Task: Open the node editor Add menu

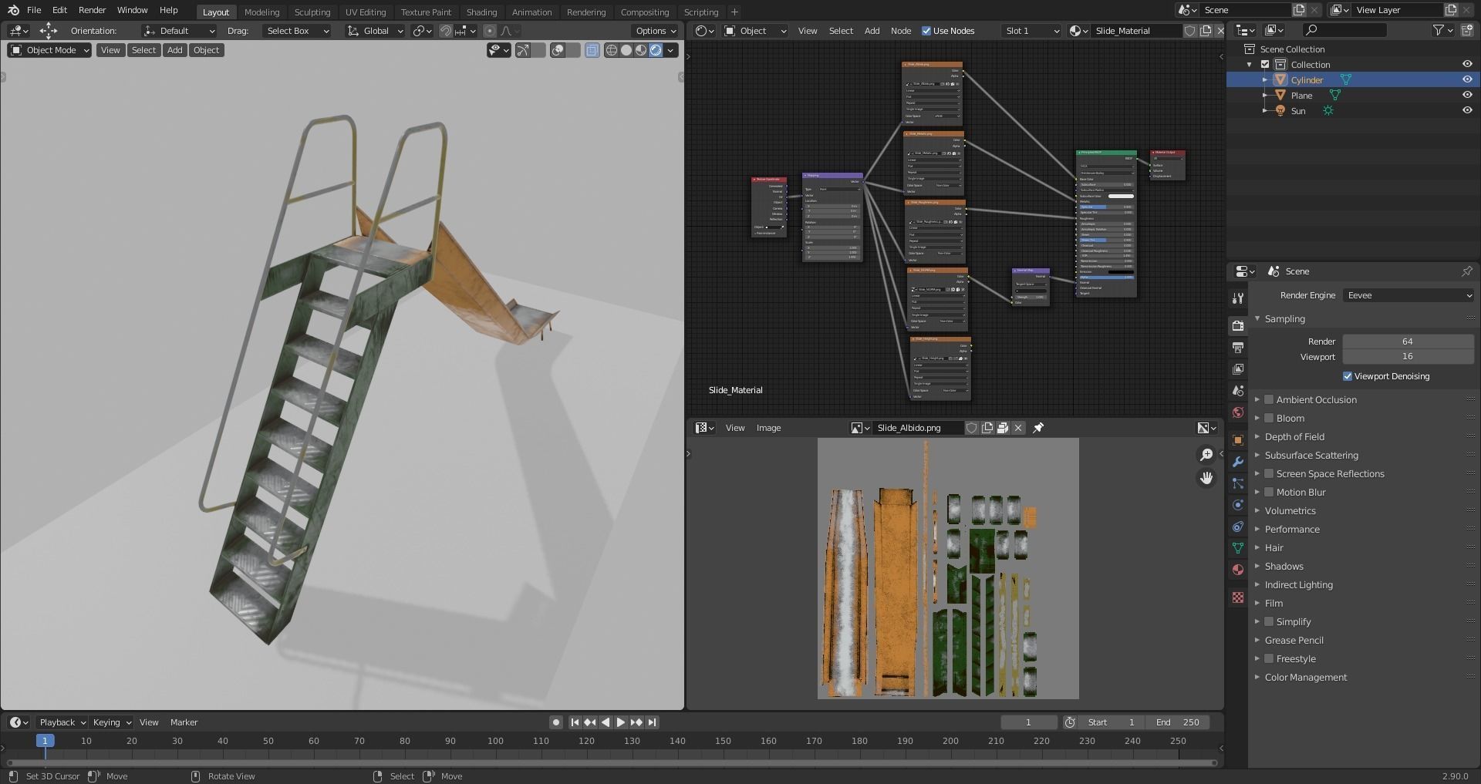Action: click(872, 31)
